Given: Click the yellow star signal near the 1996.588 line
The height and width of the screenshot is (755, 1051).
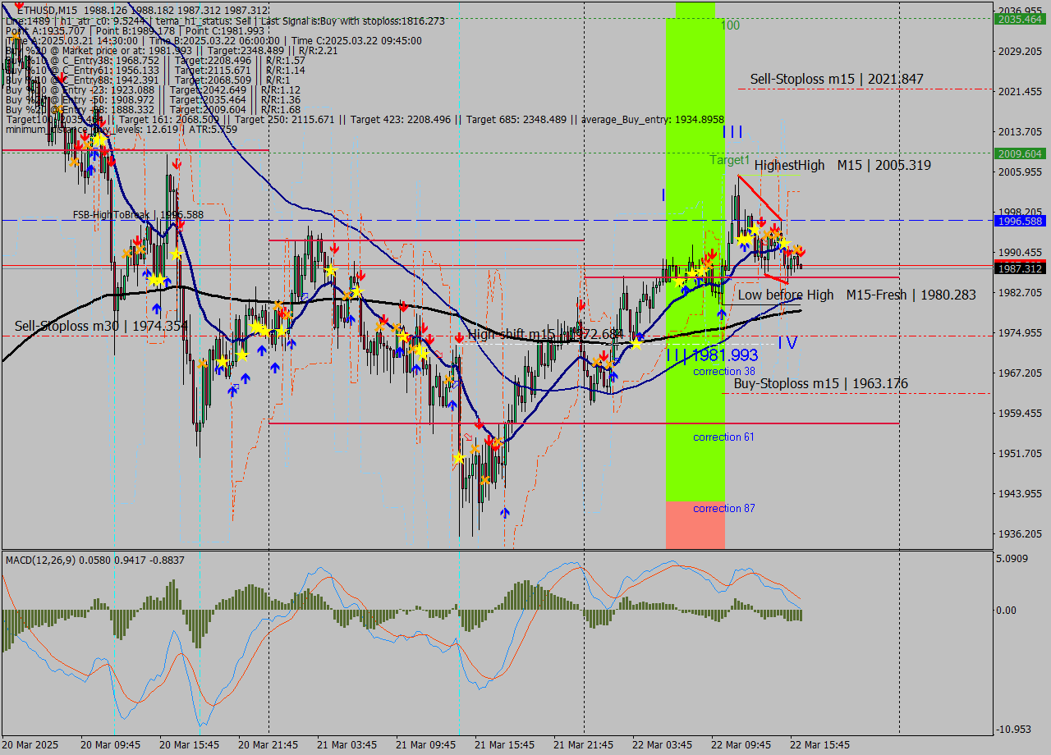Looking at the screenshot, I should tap(754, 228).
